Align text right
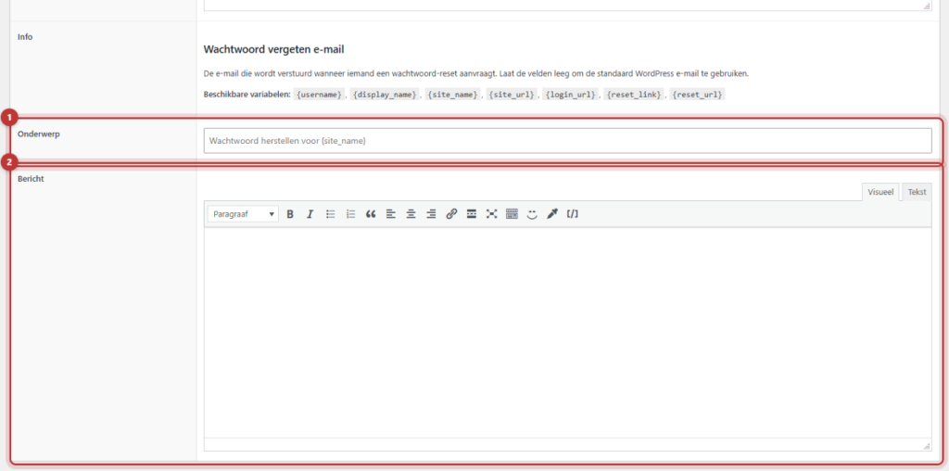Image resolution: width=949 pixels, height=471 pixels. tap(431, 213)
